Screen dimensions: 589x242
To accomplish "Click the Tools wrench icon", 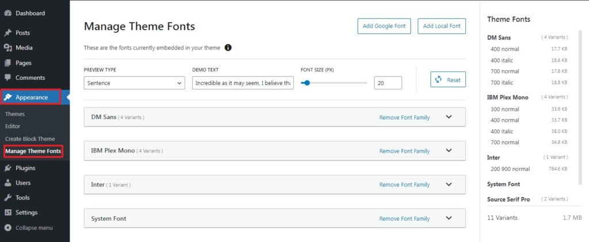I will coord(7,197).
